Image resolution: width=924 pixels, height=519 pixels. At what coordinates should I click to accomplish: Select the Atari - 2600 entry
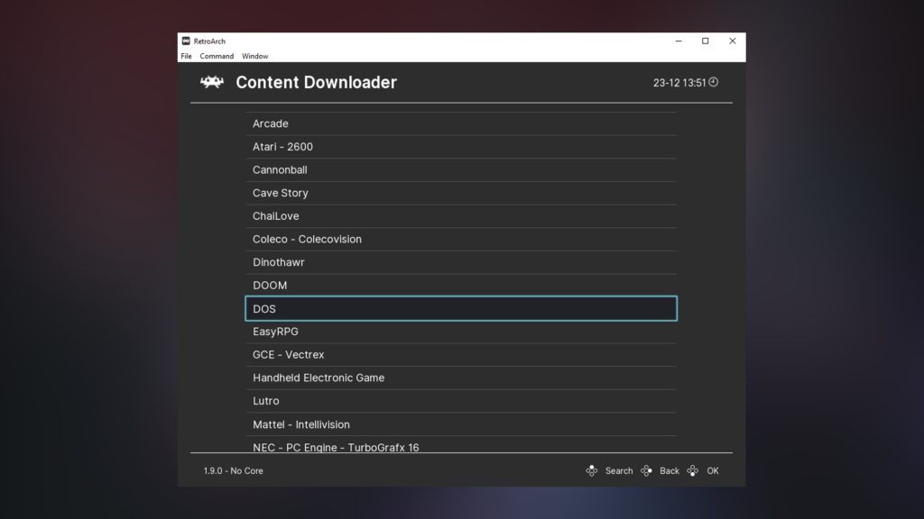(461, 147)
